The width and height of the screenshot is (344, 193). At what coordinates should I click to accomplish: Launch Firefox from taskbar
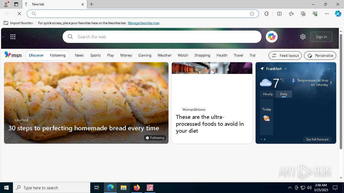[x=137, y=188]
